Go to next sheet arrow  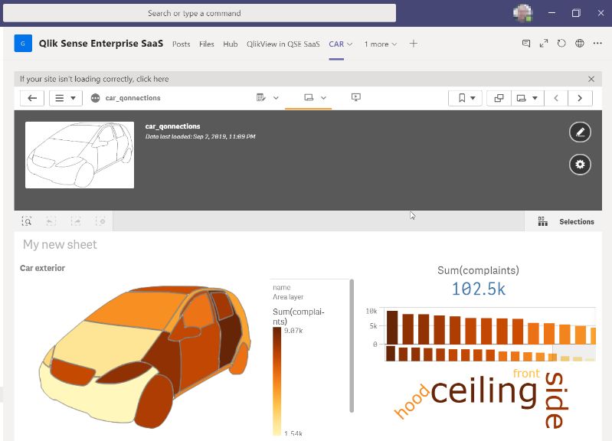580,98
